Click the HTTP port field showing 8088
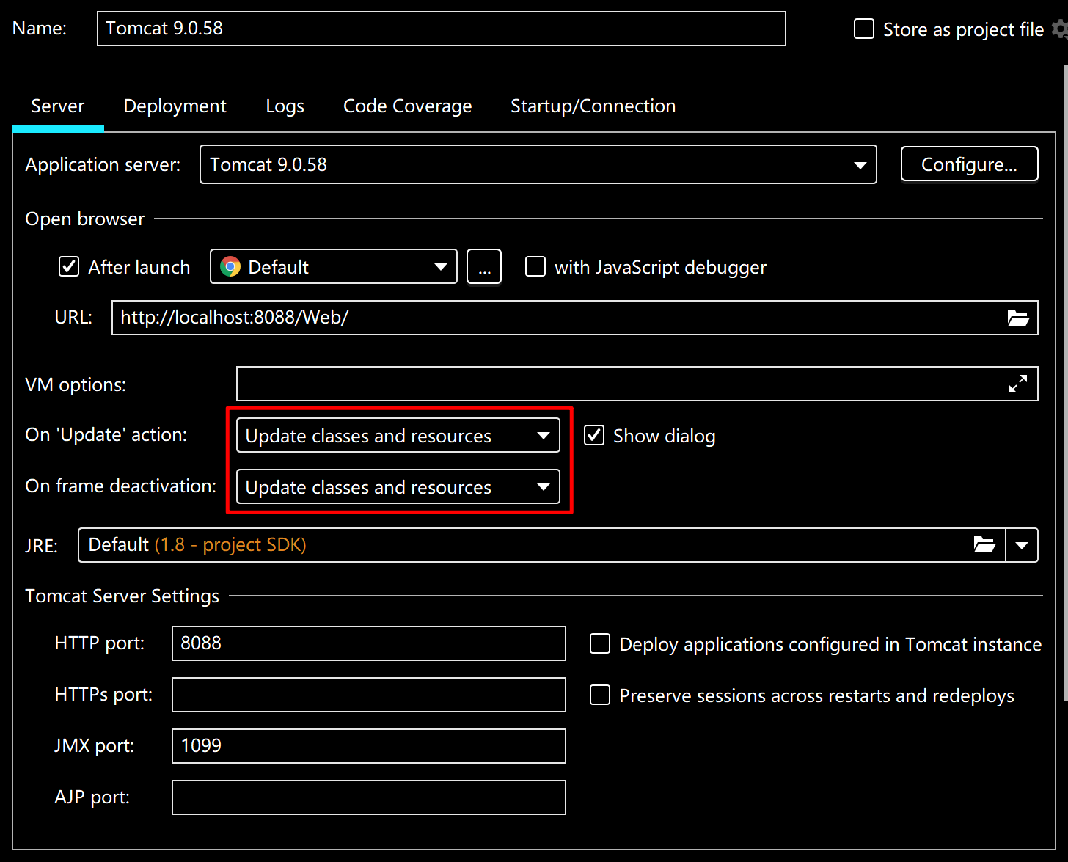This screenshot has height=862, width=1068. tap(368, 643)
